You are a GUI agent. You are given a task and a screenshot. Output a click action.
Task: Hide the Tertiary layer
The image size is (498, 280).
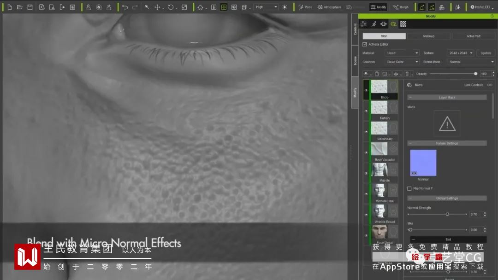click(x=366, y=111)
